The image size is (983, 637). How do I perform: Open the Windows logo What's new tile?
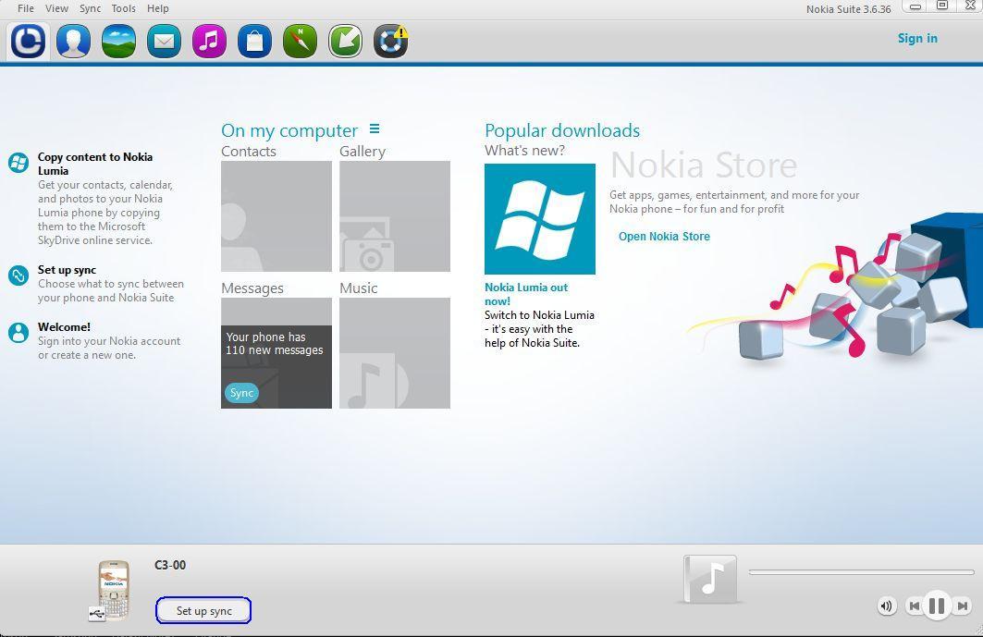(540, 219)
